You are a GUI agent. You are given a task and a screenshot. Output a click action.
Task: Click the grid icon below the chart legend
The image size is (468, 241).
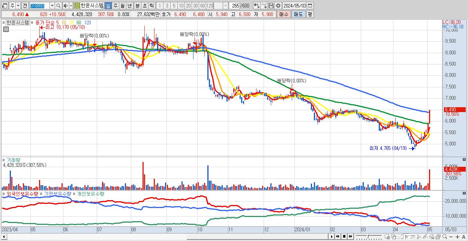pos(6,29)
